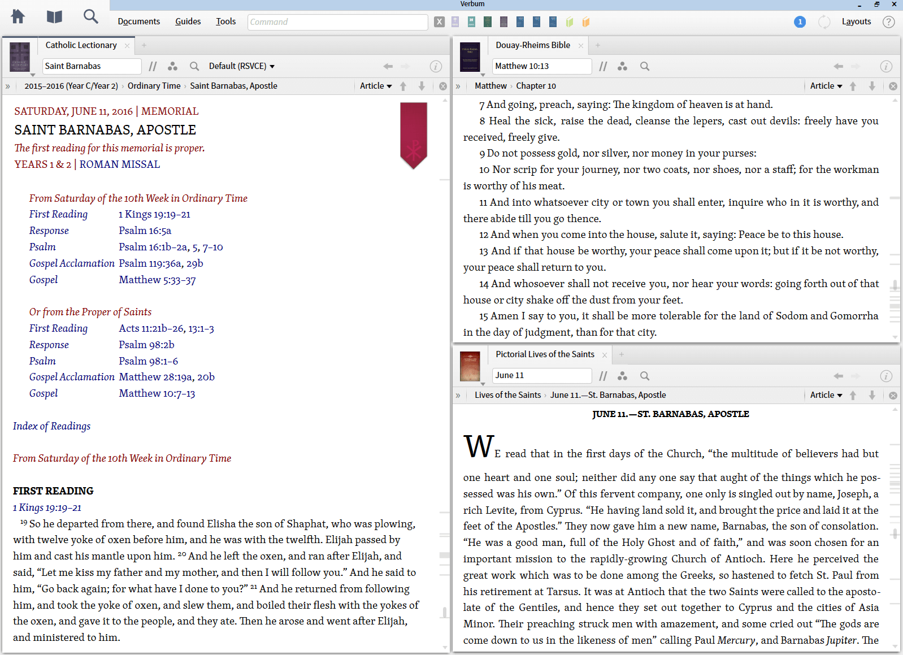The height and width of the screenshot is (655, 903).
Task: Open Article dropdown in Pictorial Lives panel
Action: point(826,395)
